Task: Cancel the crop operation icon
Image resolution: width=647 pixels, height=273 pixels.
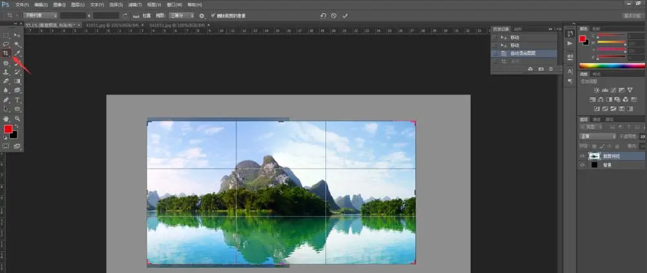Action: [334, 15]
